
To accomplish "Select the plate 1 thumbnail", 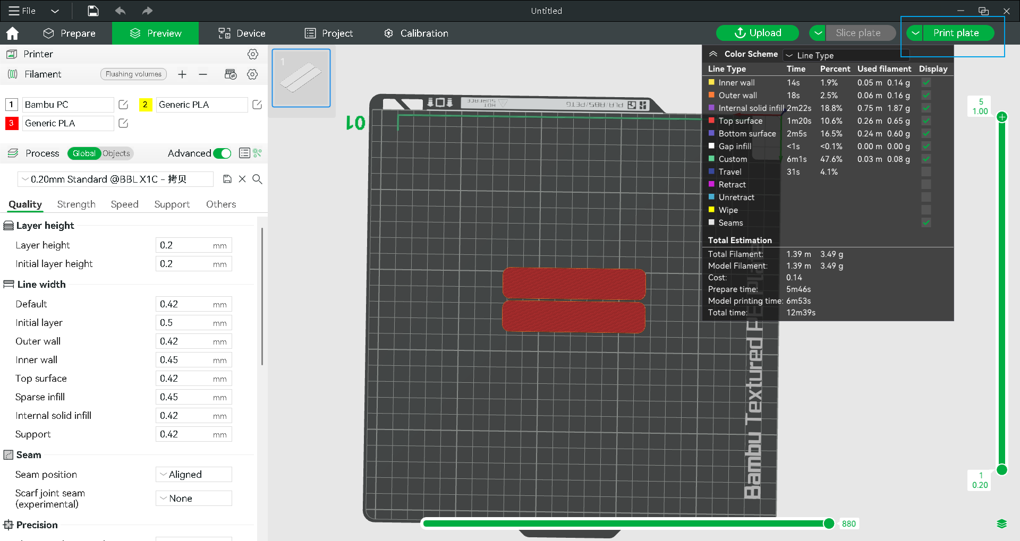I will pos(301,78).
